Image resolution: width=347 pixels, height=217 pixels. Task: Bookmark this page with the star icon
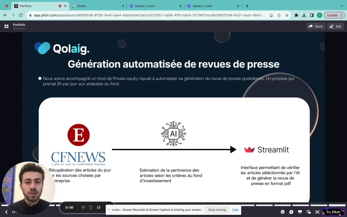click(x=287, y=15)
